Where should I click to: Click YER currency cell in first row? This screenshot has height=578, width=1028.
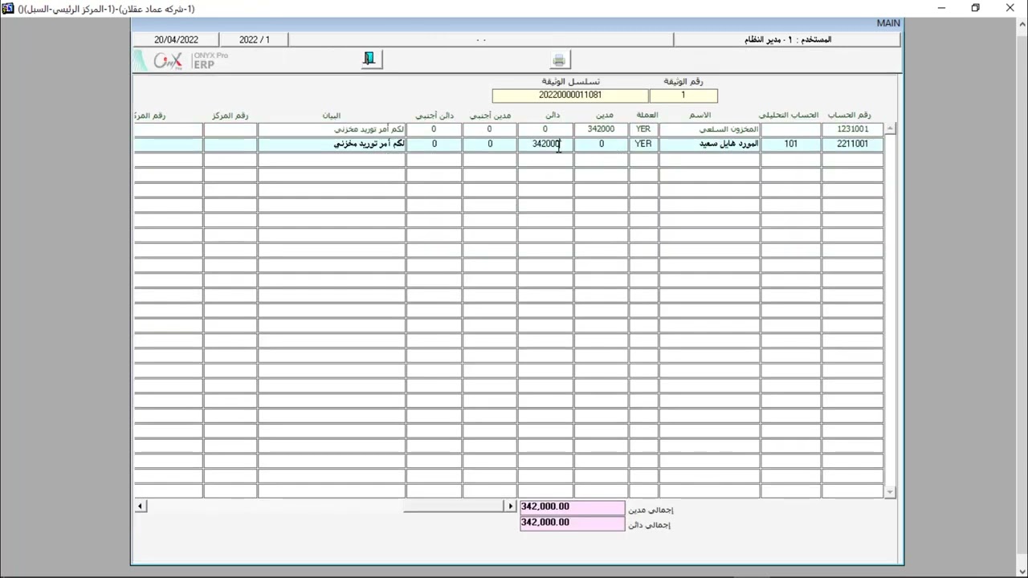click(643, 129)
